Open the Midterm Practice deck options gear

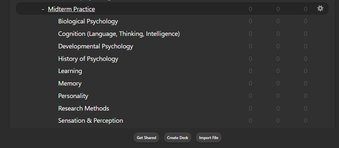pos(320,9)
